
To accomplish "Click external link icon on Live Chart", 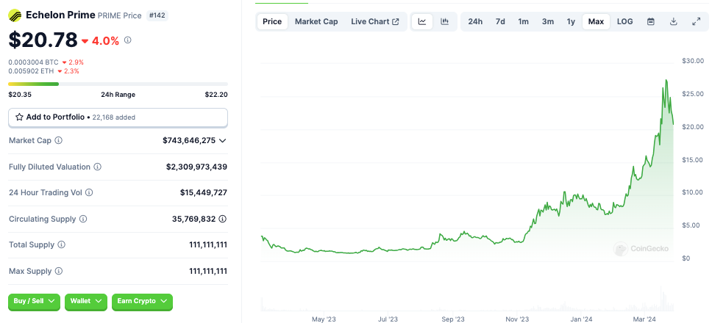I will (396, 22).
